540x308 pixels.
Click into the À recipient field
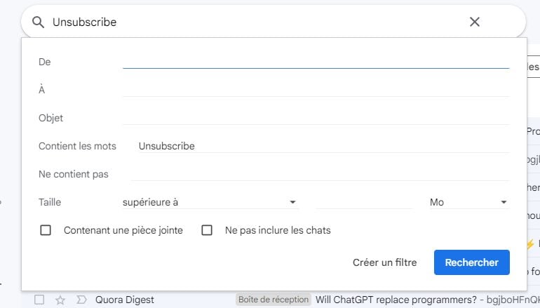tap(316, 90)
